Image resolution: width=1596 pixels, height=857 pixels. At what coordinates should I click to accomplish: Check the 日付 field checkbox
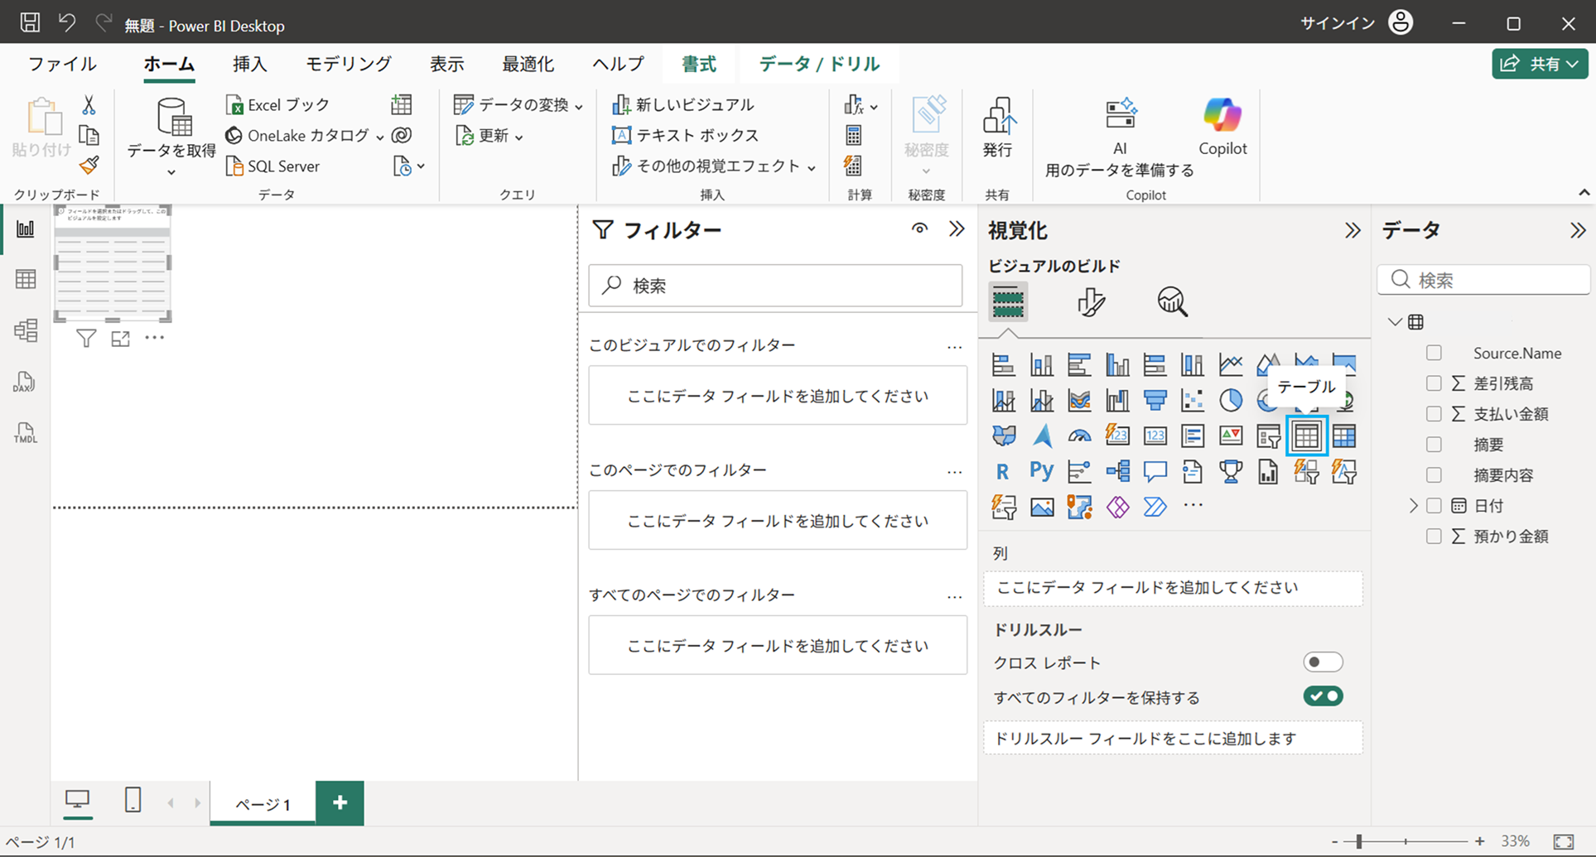[x=1434, y=506]
